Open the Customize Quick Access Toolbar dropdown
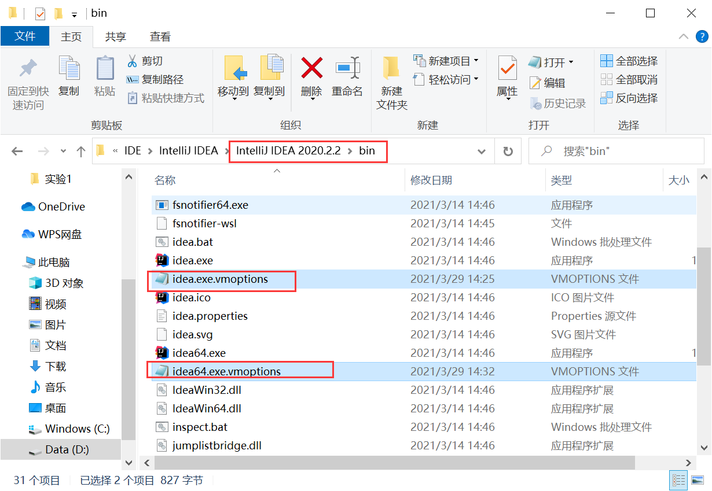Viewport: 712px width, 491px height. (74, 14)
